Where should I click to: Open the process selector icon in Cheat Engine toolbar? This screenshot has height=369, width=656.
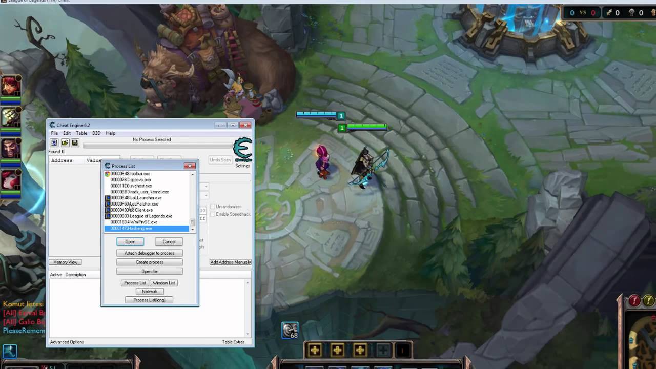coord(54,142)
